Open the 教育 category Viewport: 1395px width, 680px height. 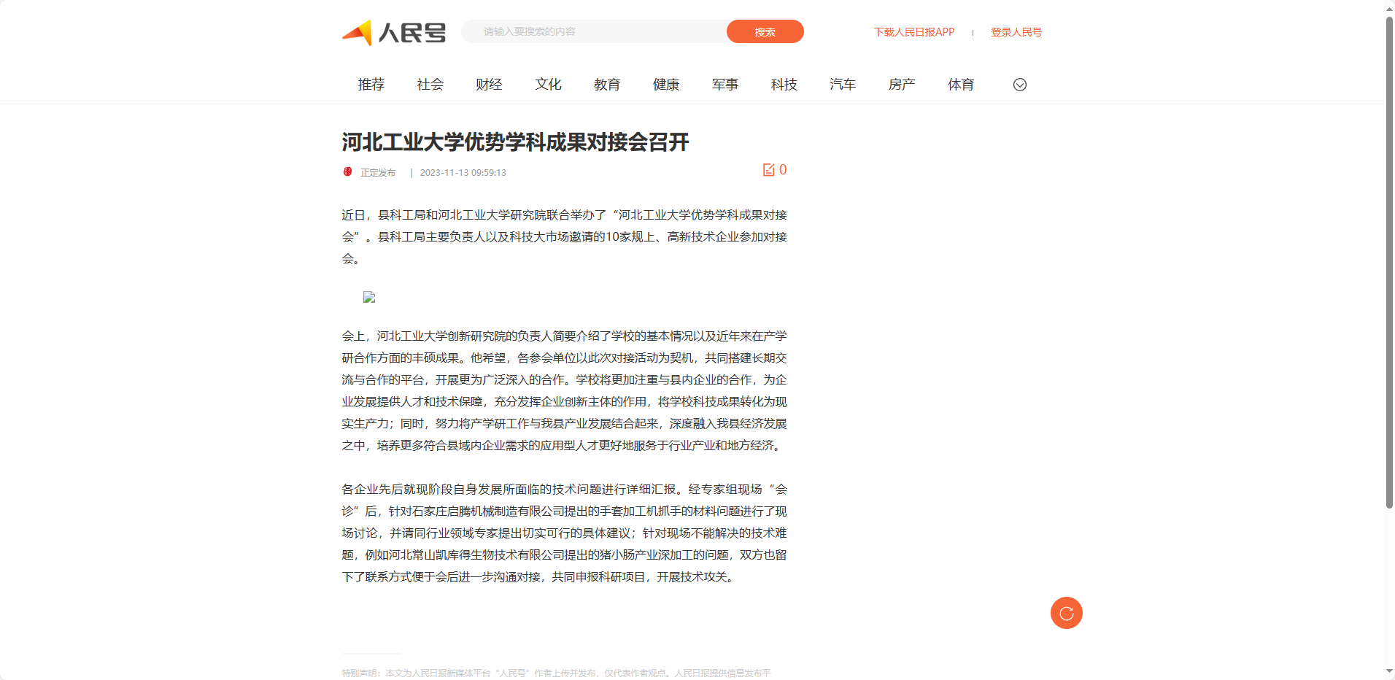[607, 85]
